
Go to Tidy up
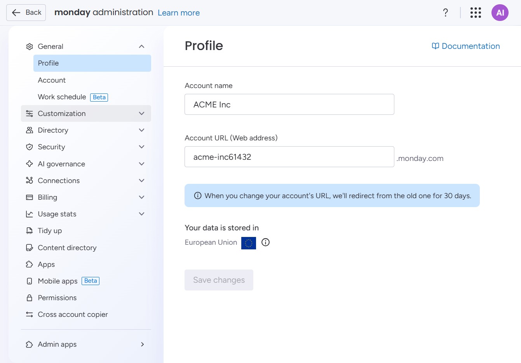86,231
